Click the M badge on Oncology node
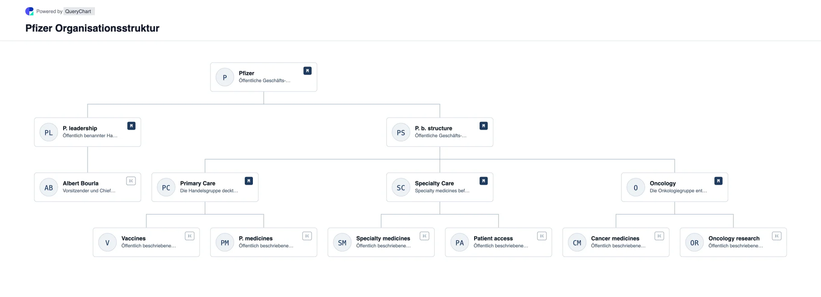This screenshot has width=821, height=297. click(718, 181)
